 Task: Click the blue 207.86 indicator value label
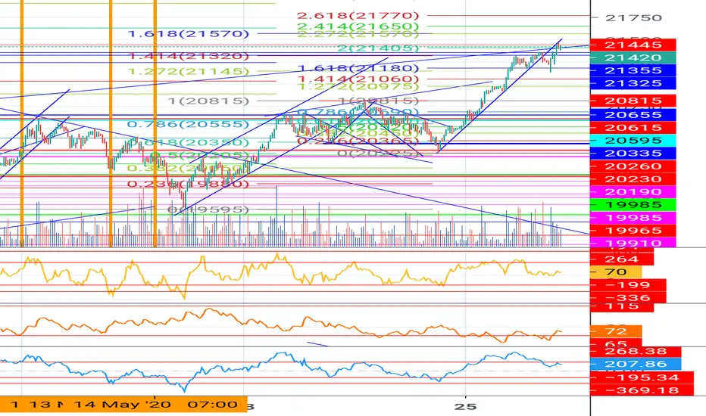click(636, 364)
